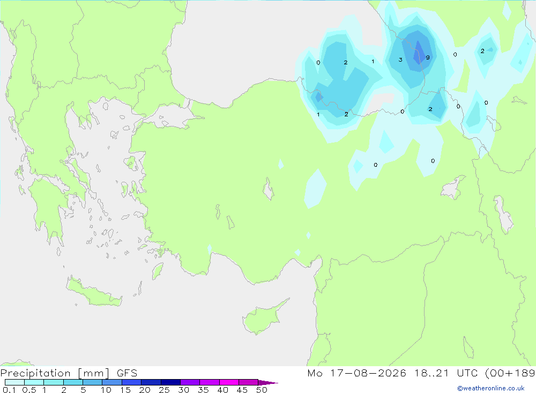Select the legend swatch between 15 and 20

click(x=132, y=382)
